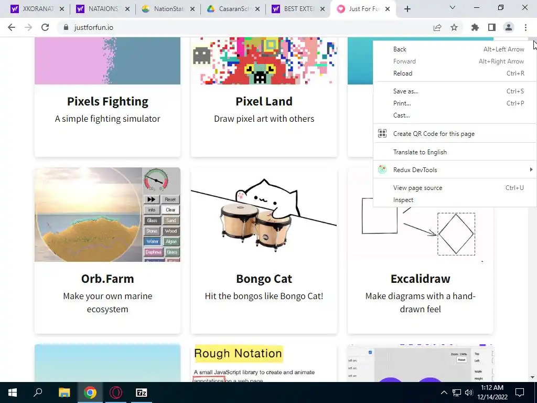Choose Inspect in the context menu
The height and width of the screenshot is (403, 537).
(x=455, y=200)
